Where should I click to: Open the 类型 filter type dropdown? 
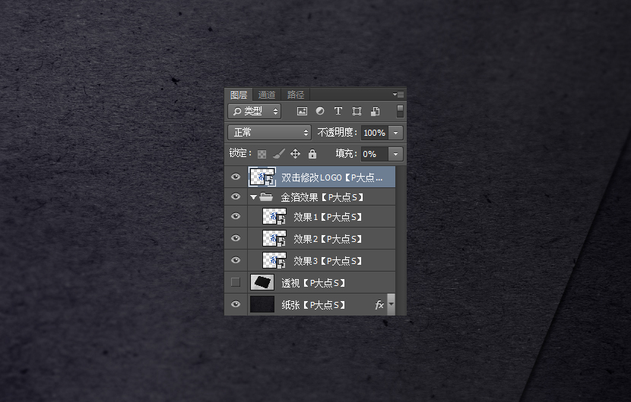pyautogui.click(x=255, y=111)
